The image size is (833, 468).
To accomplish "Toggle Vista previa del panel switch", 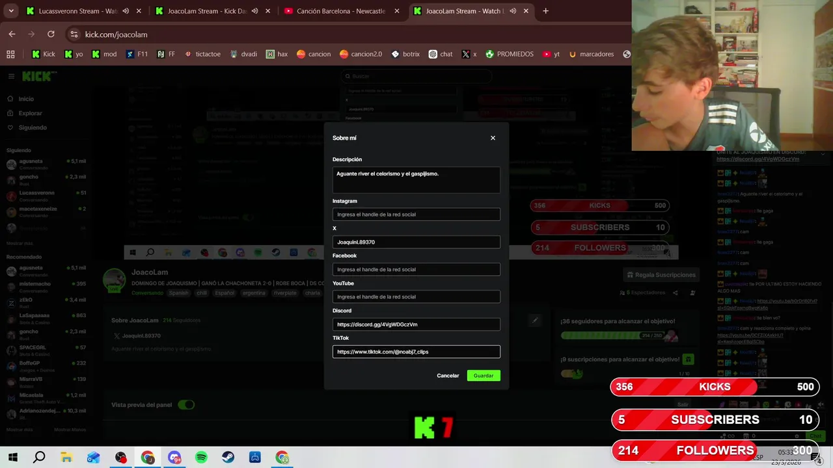I will [186, 405].
